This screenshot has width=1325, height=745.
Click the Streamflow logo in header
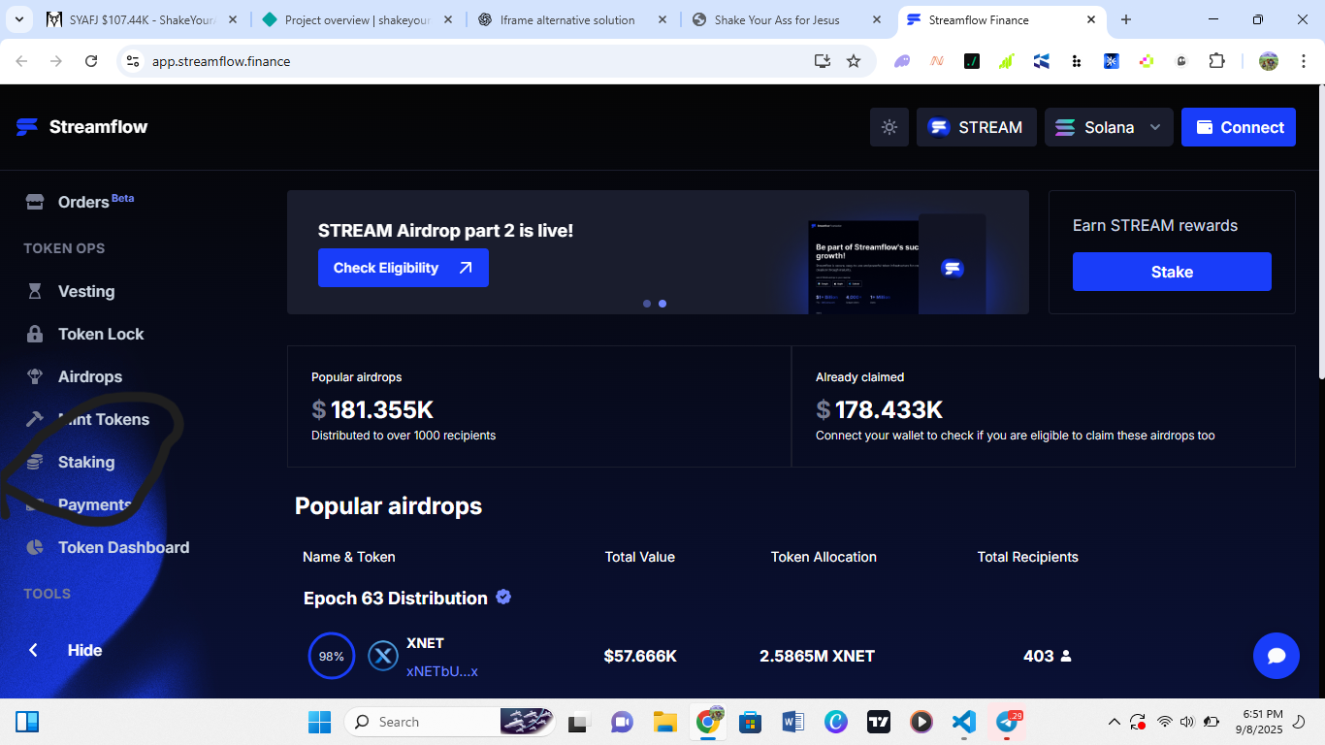[x=82, y=127]
